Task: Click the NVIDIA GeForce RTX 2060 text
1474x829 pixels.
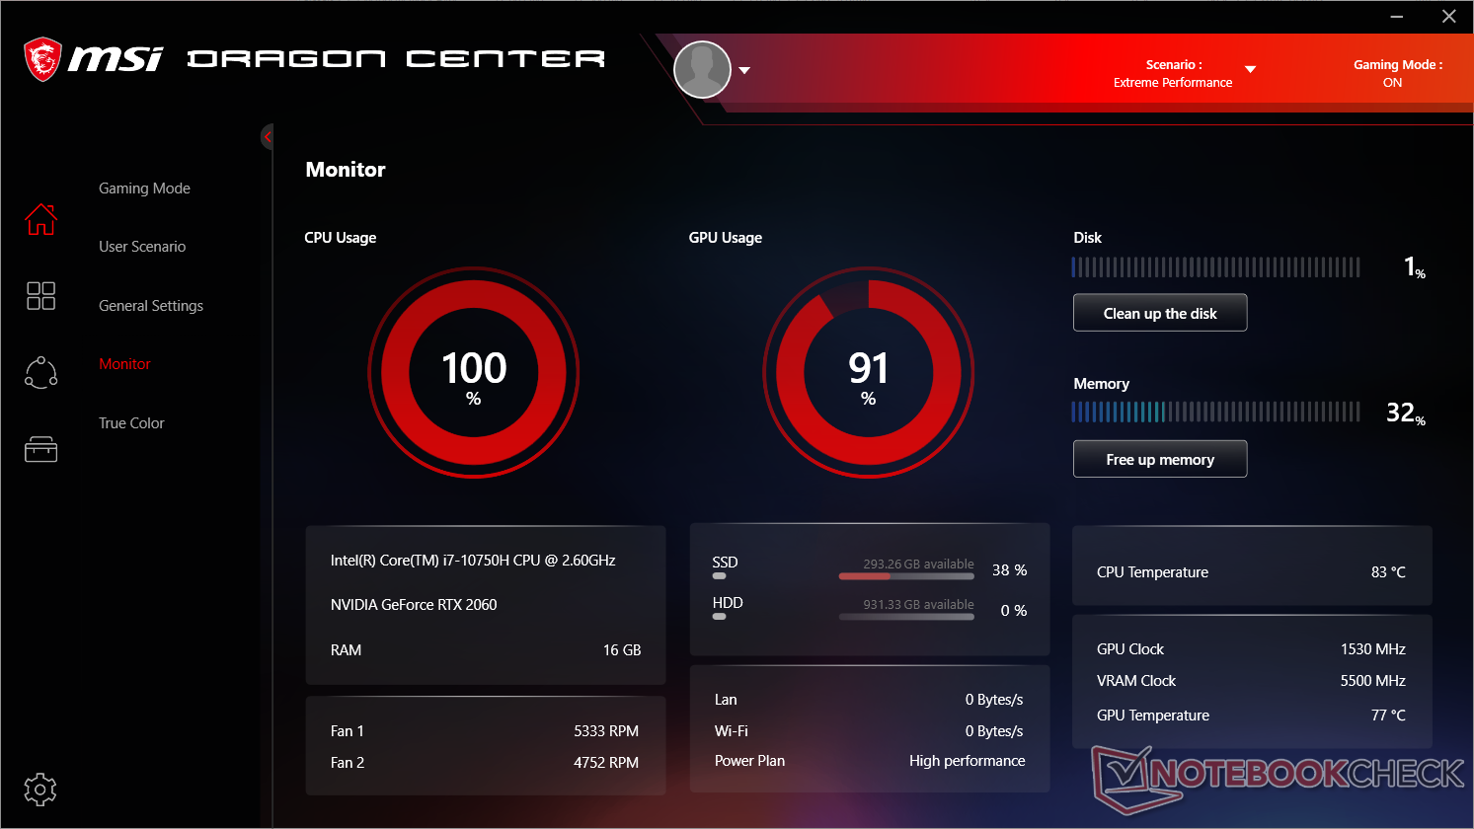Action: (414, 605)
